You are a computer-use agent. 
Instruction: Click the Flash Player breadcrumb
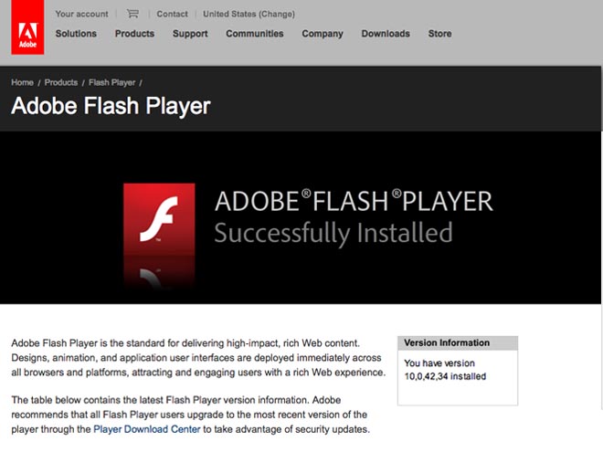coord(111,82)
